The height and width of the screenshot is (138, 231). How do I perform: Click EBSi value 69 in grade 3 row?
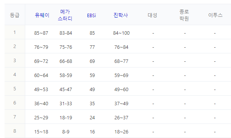click(x=92, y=61)
